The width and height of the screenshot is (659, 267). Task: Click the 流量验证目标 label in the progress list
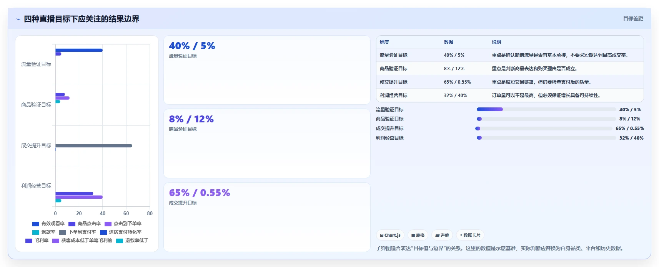389,110
